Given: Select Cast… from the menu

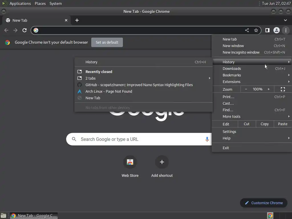Looking at the screenshot, I should pyautogui.click(x=252, y=103).
